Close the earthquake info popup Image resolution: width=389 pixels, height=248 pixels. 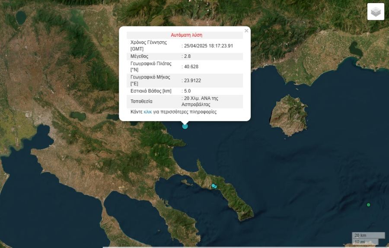[246, 31]
